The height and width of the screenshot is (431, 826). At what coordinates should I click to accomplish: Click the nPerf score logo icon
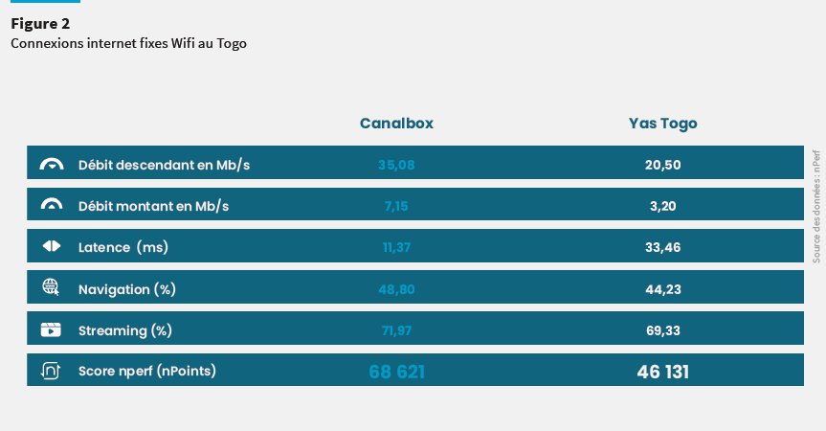pyautogui.click(x=51, y=371)
